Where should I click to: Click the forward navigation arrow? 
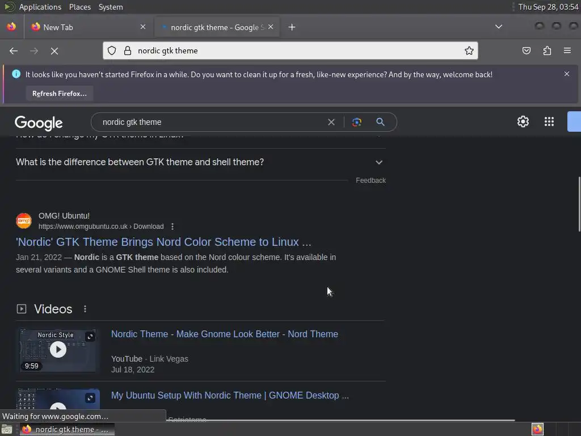click(34, 51)
